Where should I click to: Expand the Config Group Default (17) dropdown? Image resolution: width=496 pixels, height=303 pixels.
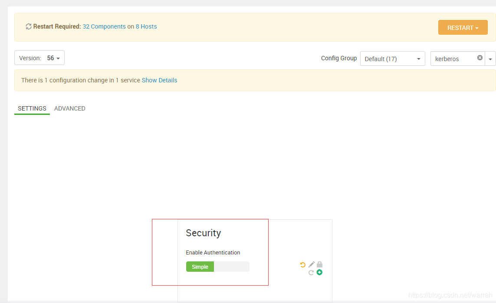pos(393,59)
